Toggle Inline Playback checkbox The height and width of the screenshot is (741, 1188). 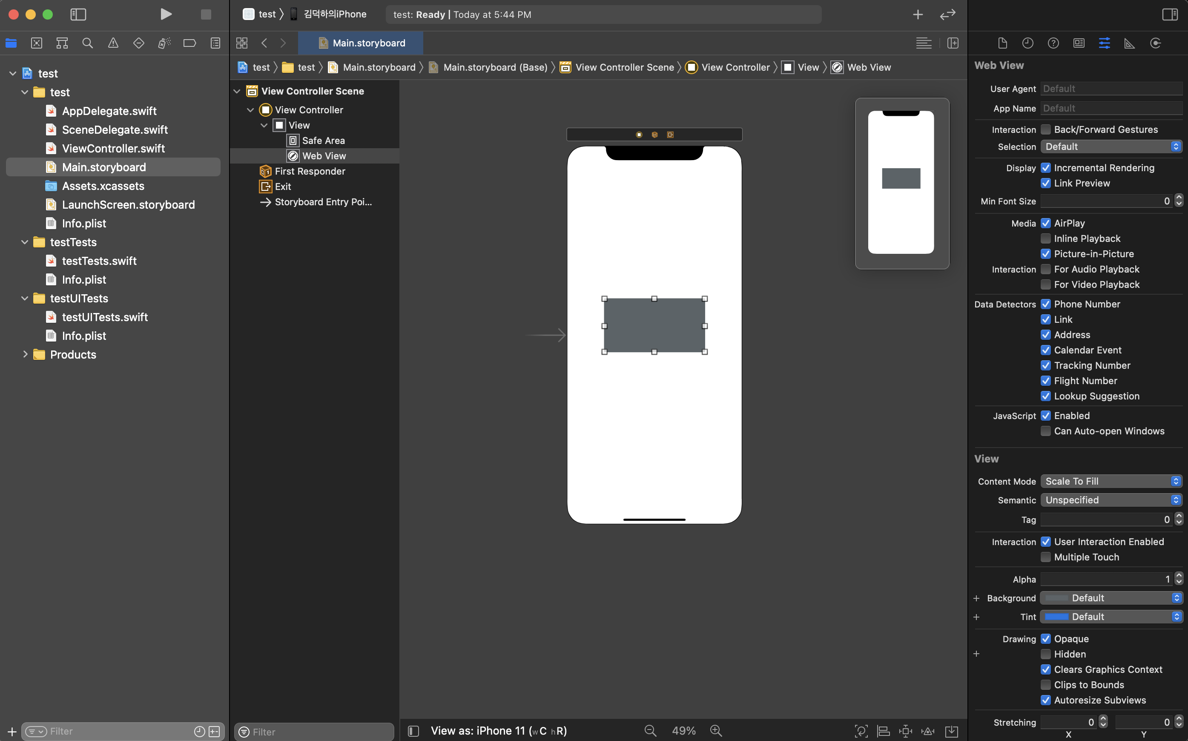(1045, 238)
